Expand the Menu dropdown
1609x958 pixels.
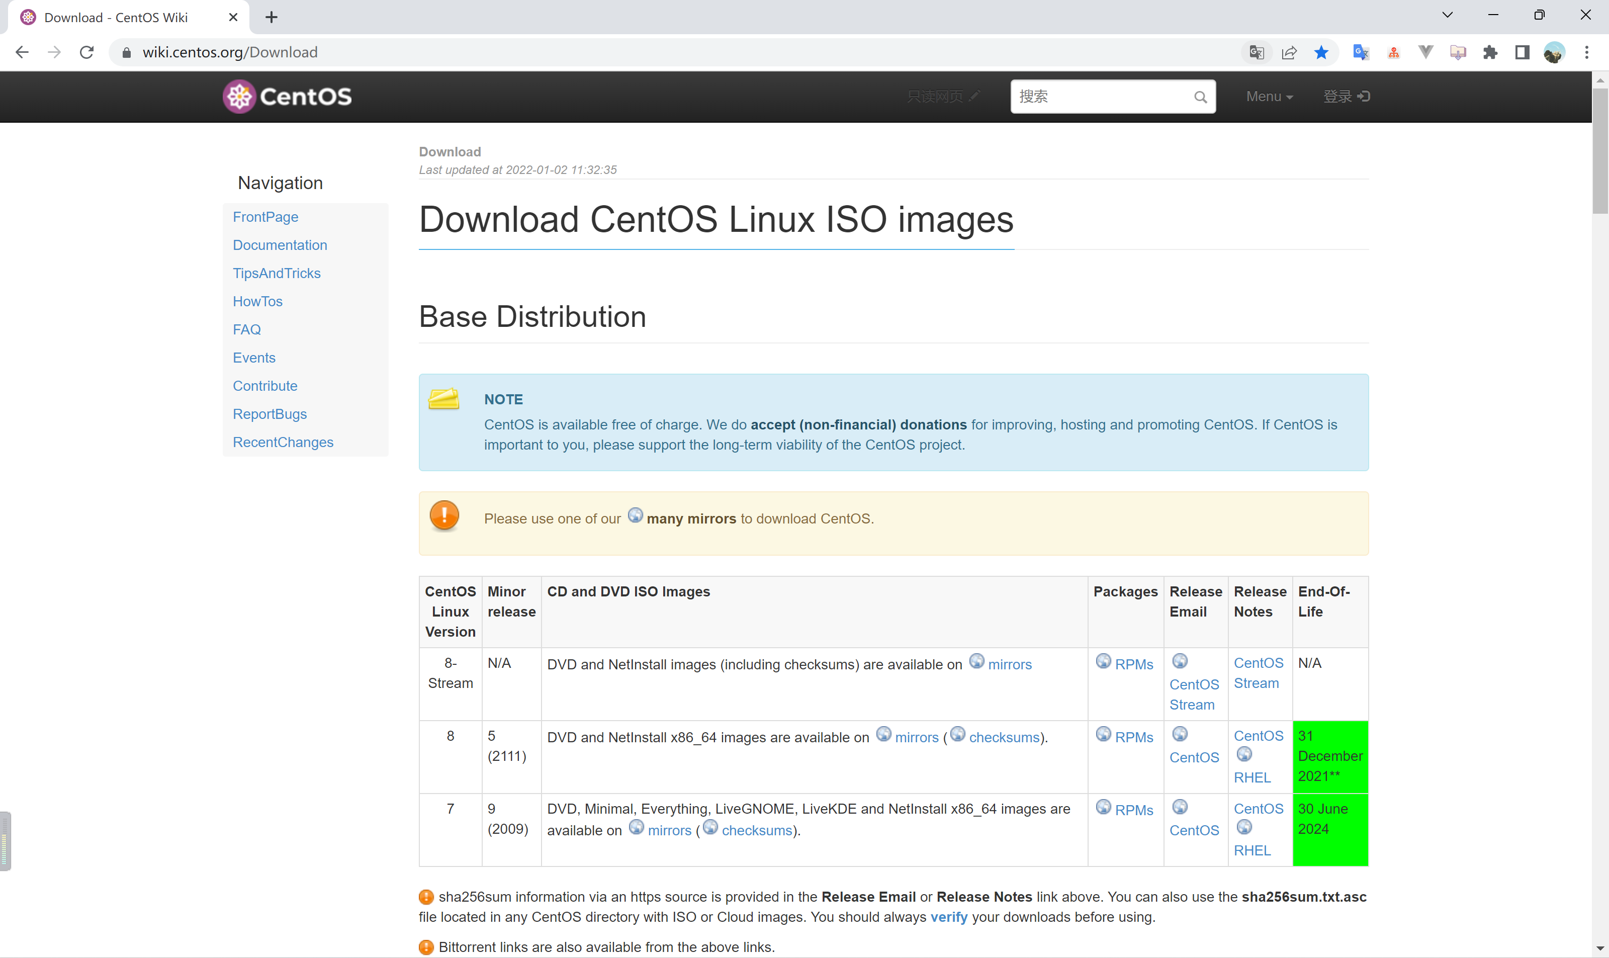pyautogui.click(x=1270, y=97)
